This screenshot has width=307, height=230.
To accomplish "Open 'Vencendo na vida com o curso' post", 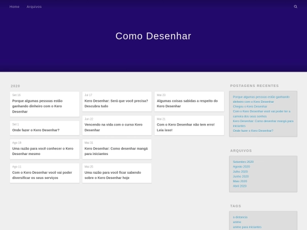I will [117, 126].
